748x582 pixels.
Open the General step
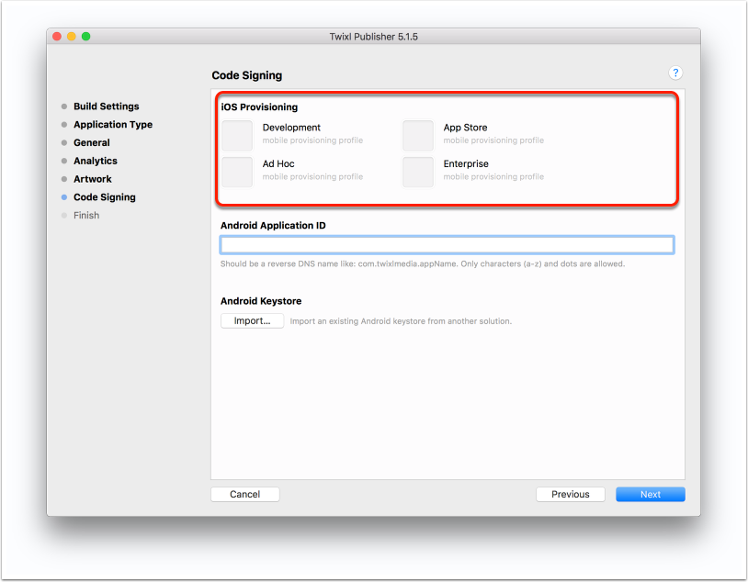click(92, 142)
